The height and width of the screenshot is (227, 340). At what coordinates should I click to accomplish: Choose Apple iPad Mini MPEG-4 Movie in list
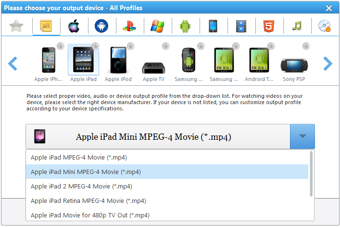[x=167, y=172]
